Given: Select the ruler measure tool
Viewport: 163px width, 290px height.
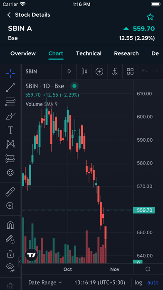Looking at the screenshot, I should tap(10, 192).
